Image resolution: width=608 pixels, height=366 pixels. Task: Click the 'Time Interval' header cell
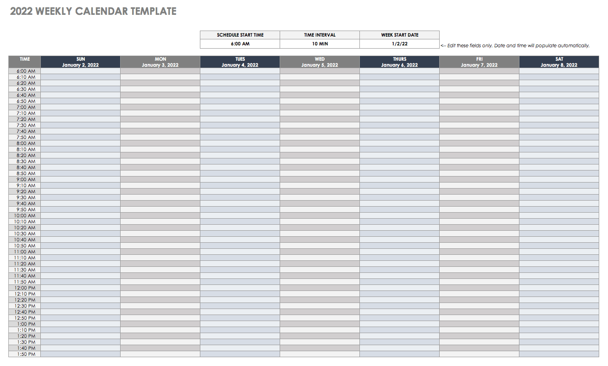[320, 35]
